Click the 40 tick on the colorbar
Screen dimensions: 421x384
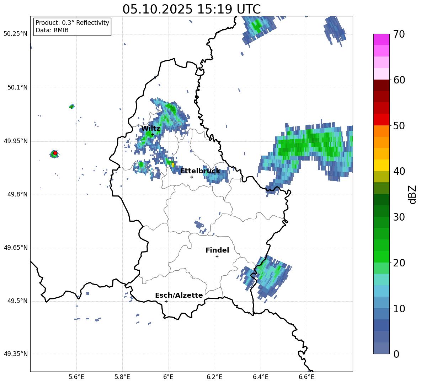pos(399,171)
